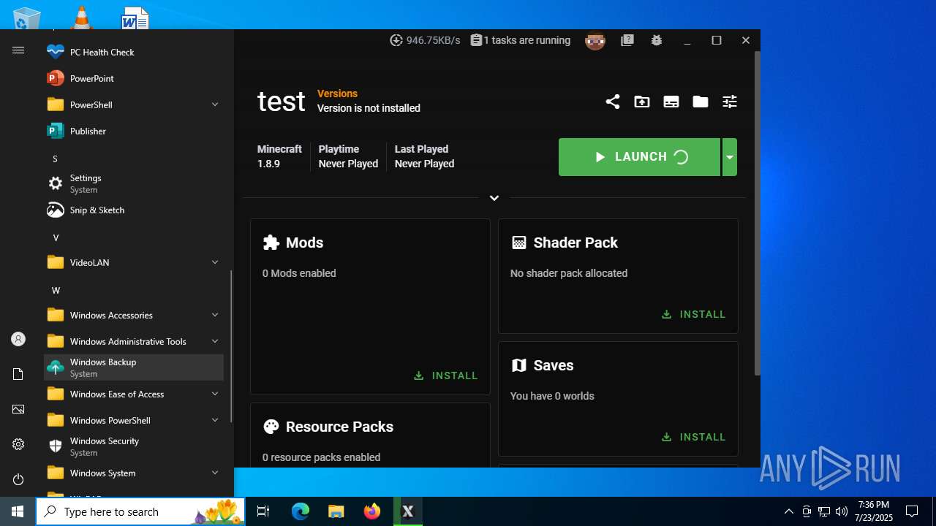Click Firefox on the taskbar
The width and height of the screenshot is (936, 526).
coord(372,511)
